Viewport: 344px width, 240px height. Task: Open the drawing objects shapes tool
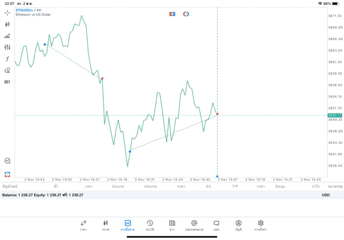[x=7, y=70]
